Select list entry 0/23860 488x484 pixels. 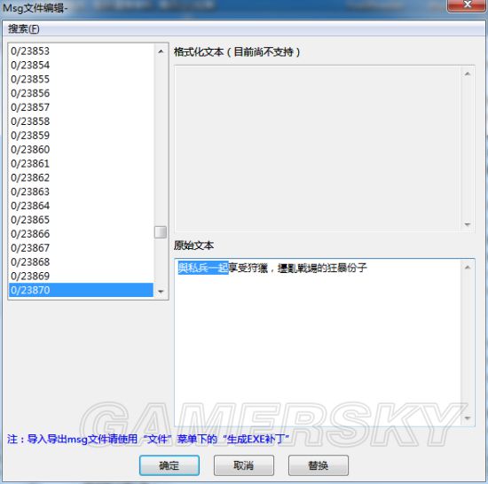point(82,149)
